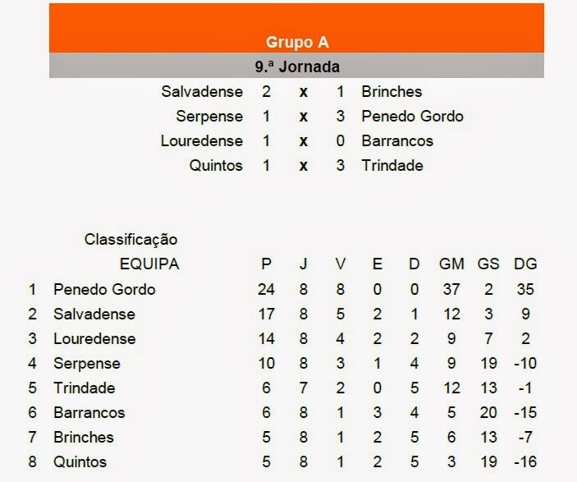Image resolution: width=577 pixels, height=482 pixels.
Task: Select Barrancos goal difference -15
Action: pos(525,412)
